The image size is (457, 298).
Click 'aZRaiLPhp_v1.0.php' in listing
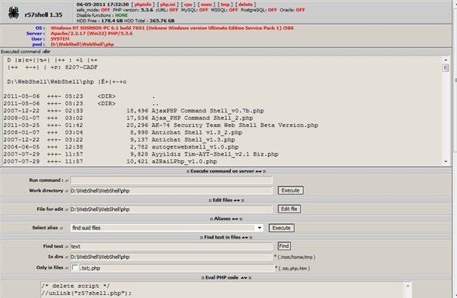(184, 162)
